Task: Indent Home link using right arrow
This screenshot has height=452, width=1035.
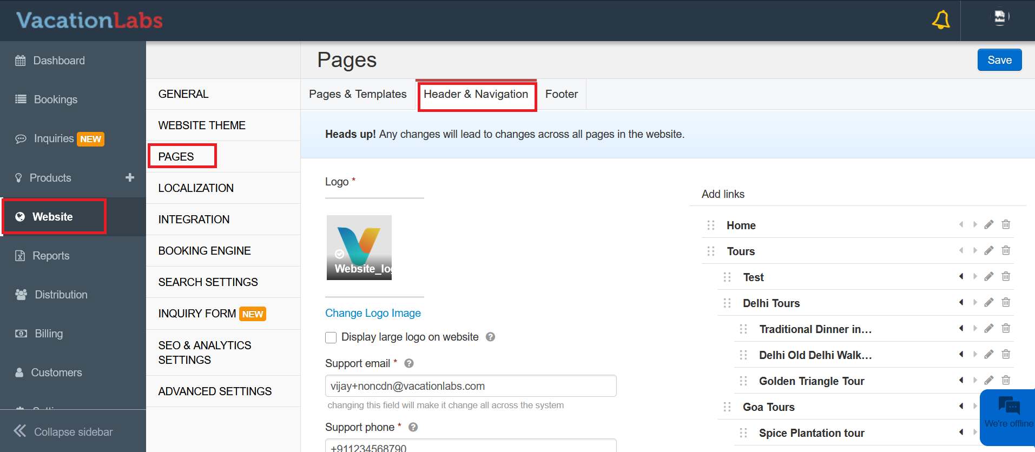Action: 975,224
